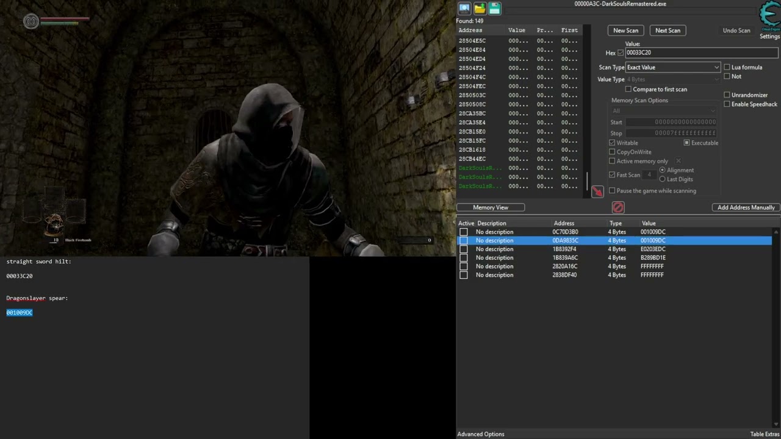The width and height of the screenshot is (781, 439).
Task: Click the red arrow add-to-list icon
Action: [597, 191]
